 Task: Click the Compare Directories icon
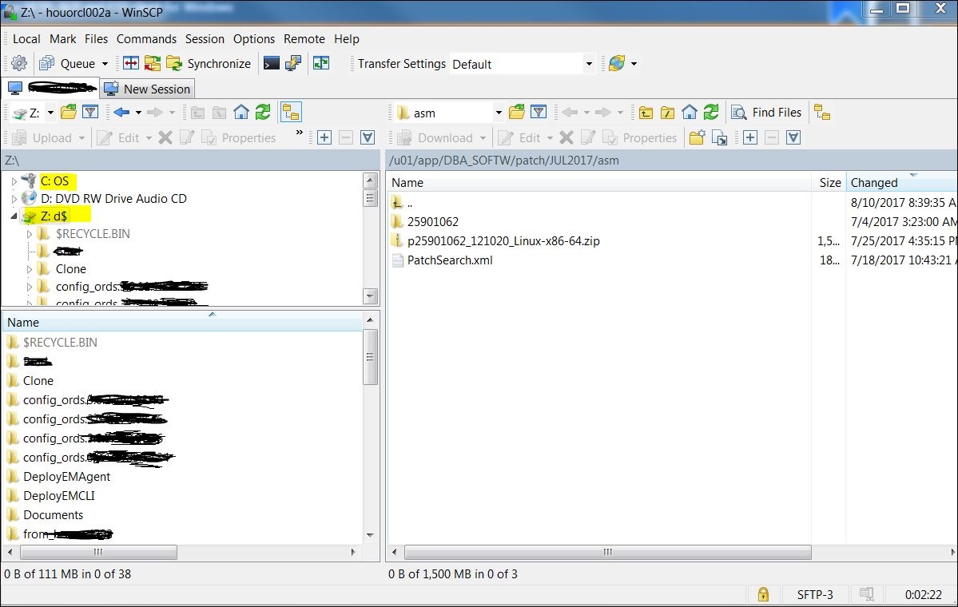coord(131,64)
